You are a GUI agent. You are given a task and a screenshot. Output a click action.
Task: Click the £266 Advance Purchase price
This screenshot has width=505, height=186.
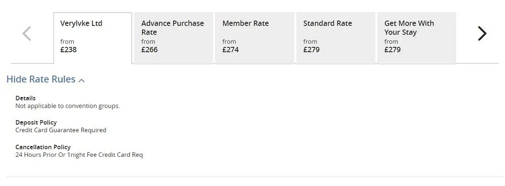click(x=149, y=50)
